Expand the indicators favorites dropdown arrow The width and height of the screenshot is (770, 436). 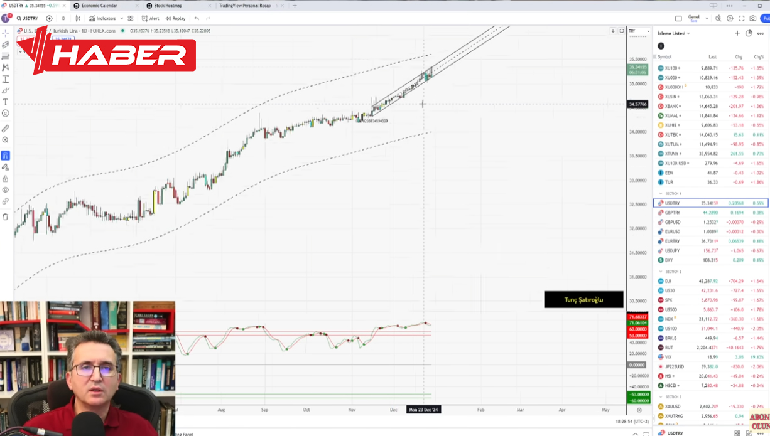[x=121, y=18]
